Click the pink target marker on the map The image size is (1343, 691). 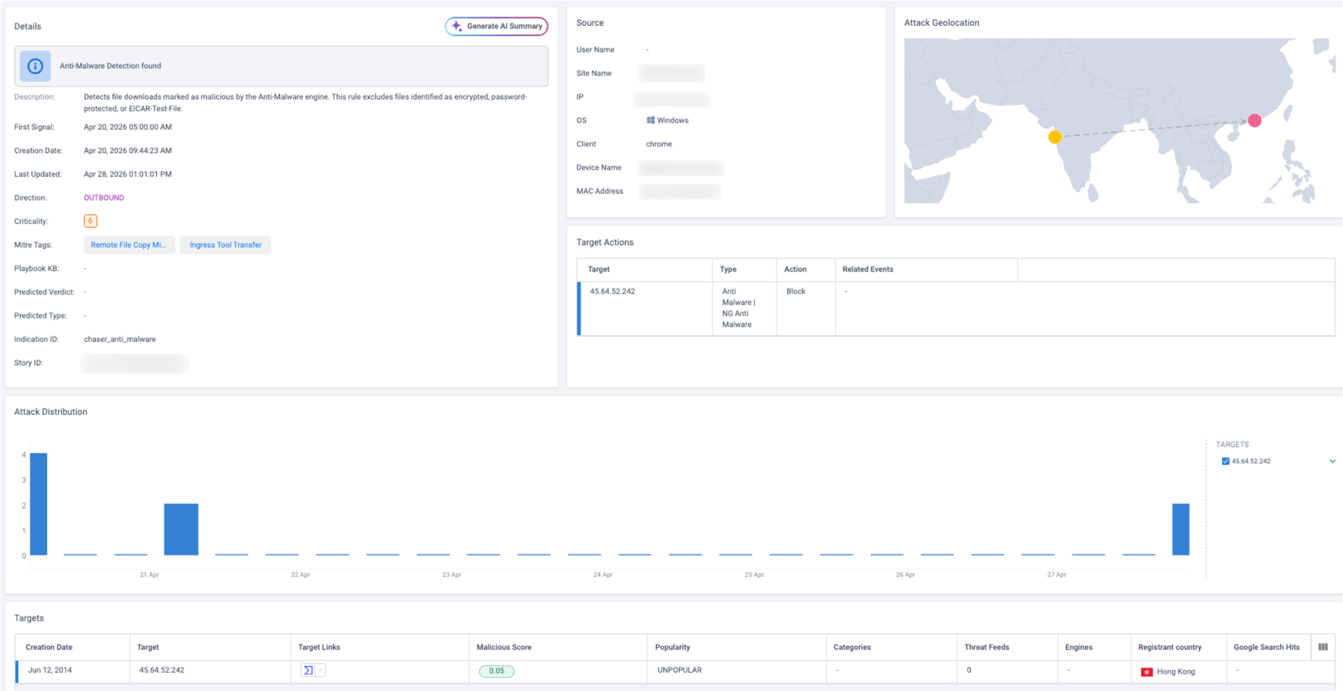click(x=1255, y=121)
